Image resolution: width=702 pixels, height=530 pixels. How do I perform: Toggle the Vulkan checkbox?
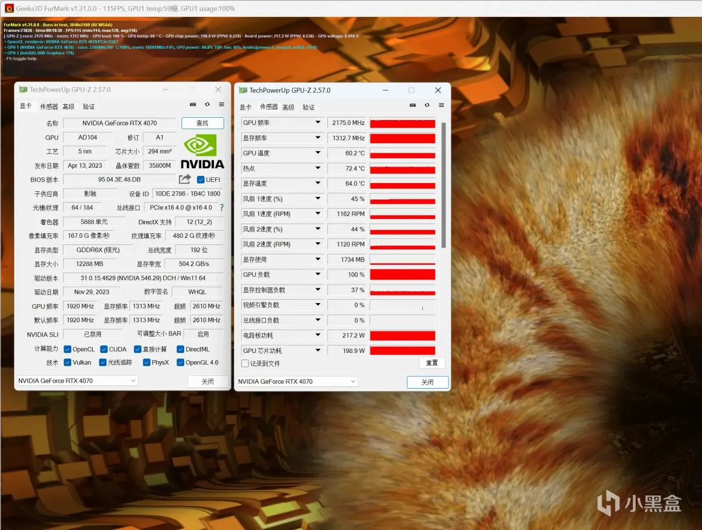67,362
